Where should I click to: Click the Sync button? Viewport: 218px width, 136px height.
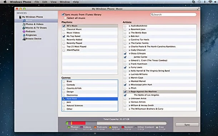(187, 125)
